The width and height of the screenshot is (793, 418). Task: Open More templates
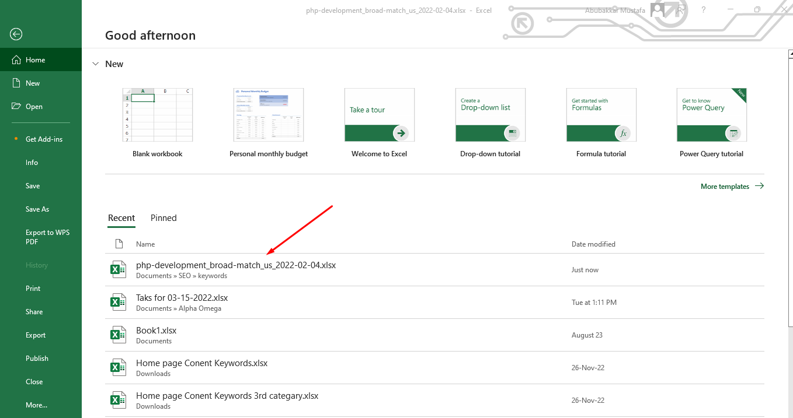click(724, 186)
